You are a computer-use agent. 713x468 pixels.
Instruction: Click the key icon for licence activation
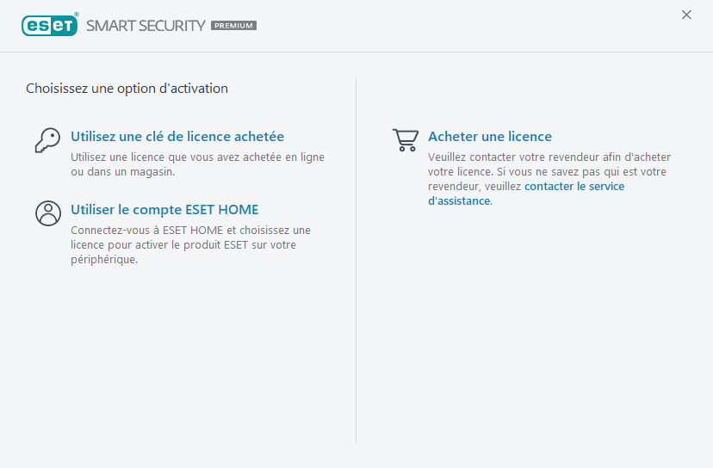[47, 140]
